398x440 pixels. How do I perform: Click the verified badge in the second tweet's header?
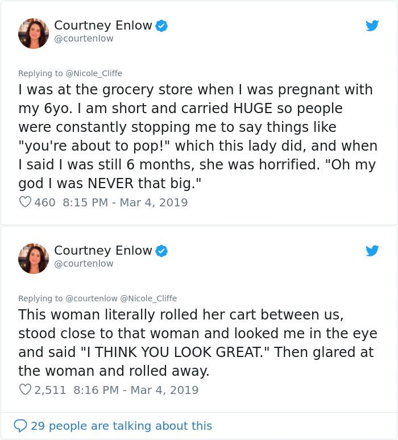click(161, 251)
